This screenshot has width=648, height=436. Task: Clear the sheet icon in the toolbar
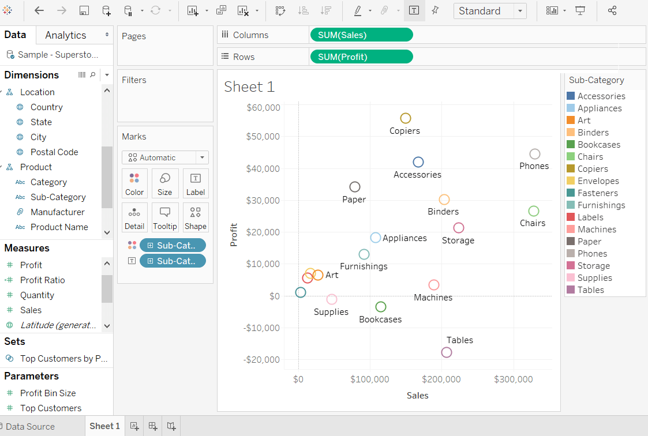pos(243,11)
